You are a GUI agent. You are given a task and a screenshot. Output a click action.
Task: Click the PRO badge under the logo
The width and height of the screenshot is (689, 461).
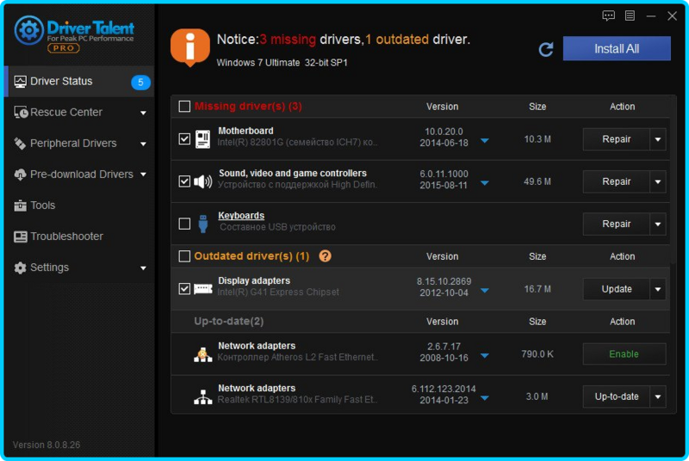pos(63,48)
